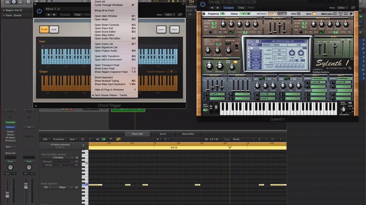Click Filter A type display
The width and height of the screenshot is (366, 205).
click(x=228, y=44)
